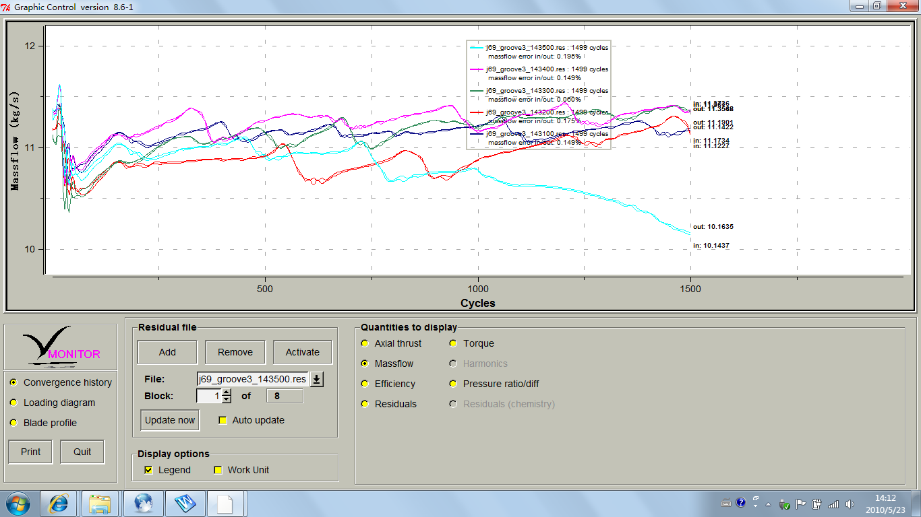
Task: Select Residuals as quantity to display
Action: [365, 404]
